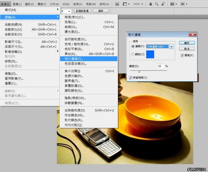The image size is (208, 172).
Task: Open the 視窗(W) menu
Action: pyautogui.click(x=91, y=4)
